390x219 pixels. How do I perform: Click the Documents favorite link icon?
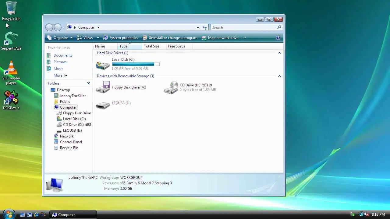pyautogui.click(x=49, y=55)
